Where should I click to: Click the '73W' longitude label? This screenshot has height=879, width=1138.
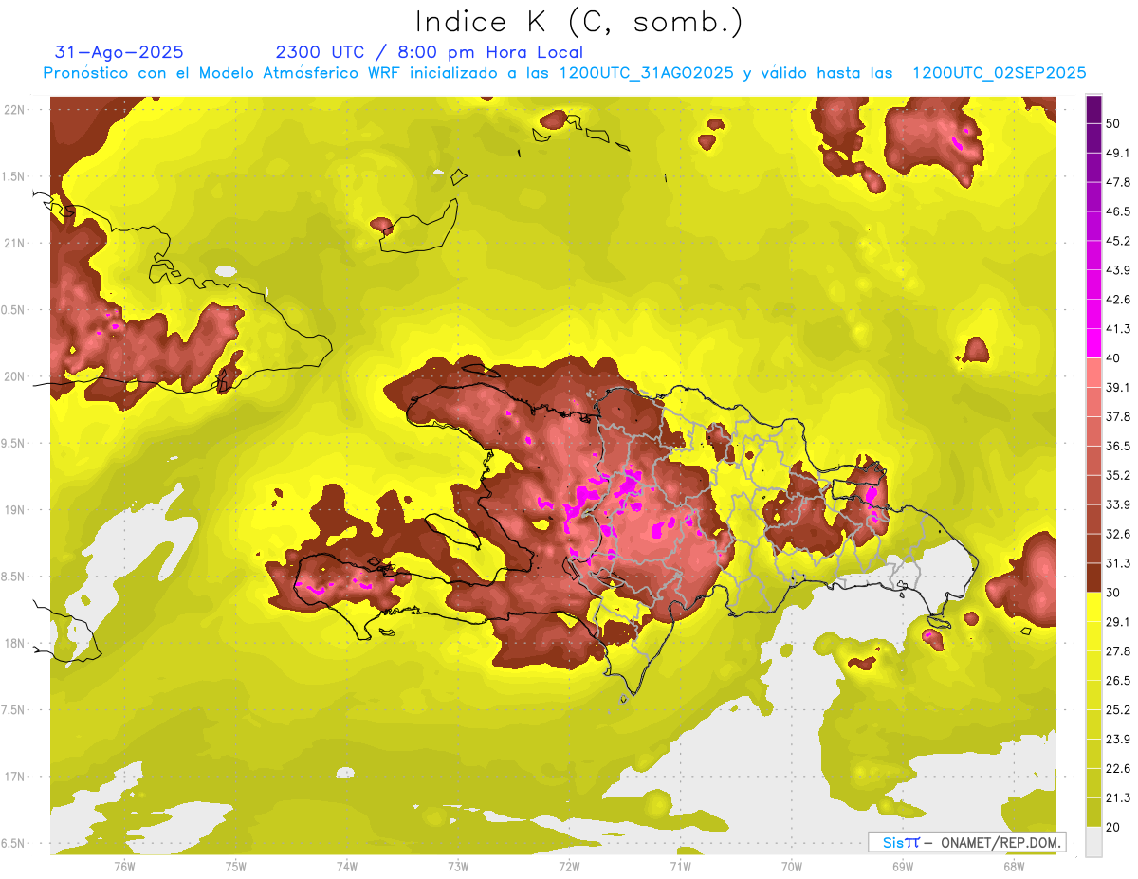(458, 867)
